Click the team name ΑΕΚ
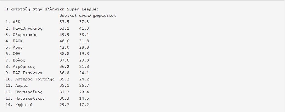This screenshot has height=112, width=285. (x=16, y=22)
